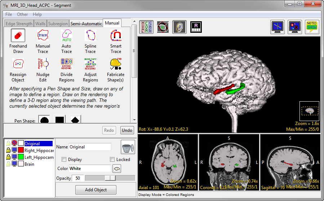Image resolution: width=324 pixels, height=201 pixels.
Task: Select the Nudge Edit tool
Action: pos(43,64)
